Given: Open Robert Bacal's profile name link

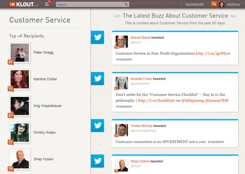Looking at the screenshot, I should 140,37.
